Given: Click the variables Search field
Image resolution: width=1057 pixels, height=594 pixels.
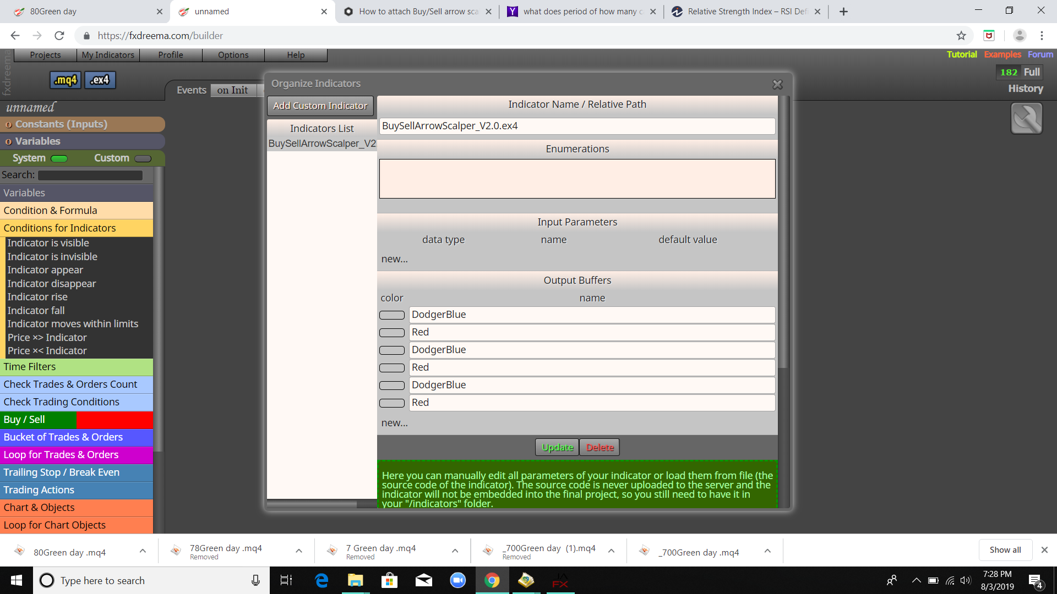Looking at the screenshot, I should pos(90,175).
